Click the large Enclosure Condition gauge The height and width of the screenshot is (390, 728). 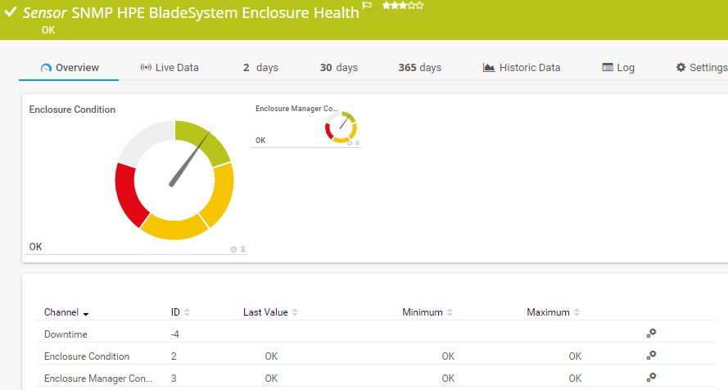point(174,180)
